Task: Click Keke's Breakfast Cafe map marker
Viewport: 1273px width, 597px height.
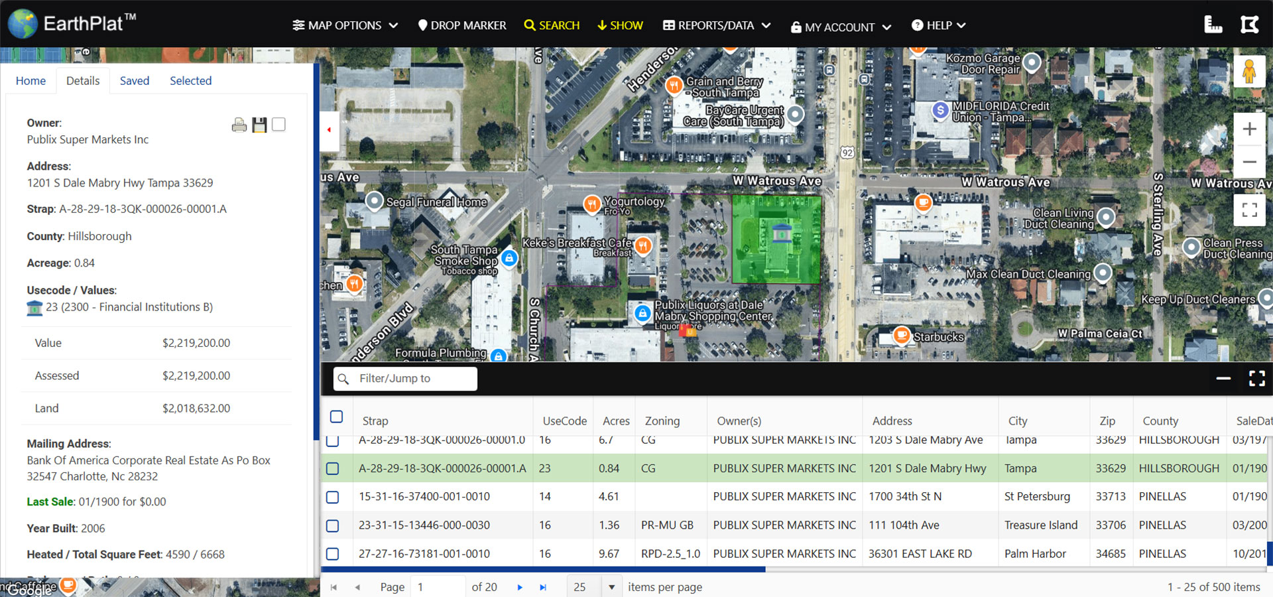Action: coord(642,246)
